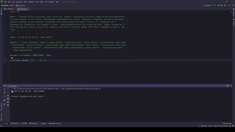Open the Database tool window side tab

234,12
